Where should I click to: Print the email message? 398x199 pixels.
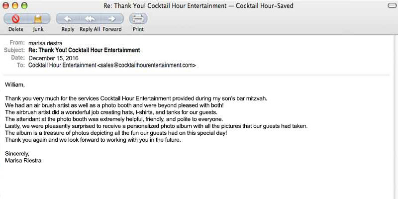138,19
